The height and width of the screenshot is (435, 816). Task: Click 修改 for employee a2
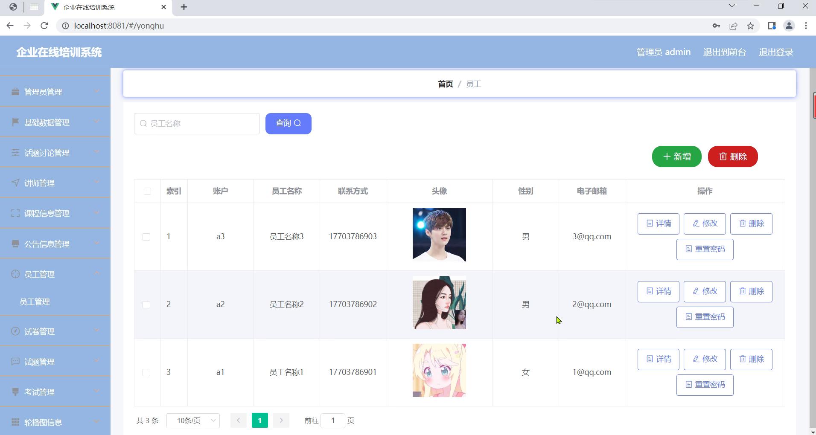[x=705, y=292]
